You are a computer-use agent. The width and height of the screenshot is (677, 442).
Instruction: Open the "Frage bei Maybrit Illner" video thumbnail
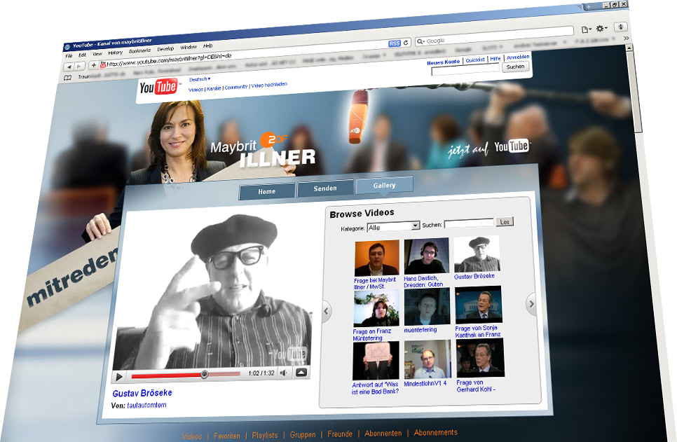(x=376, y=258)
